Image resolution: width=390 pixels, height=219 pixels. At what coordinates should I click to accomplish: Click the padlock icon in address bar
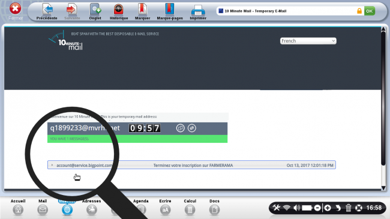pos(359,11)
